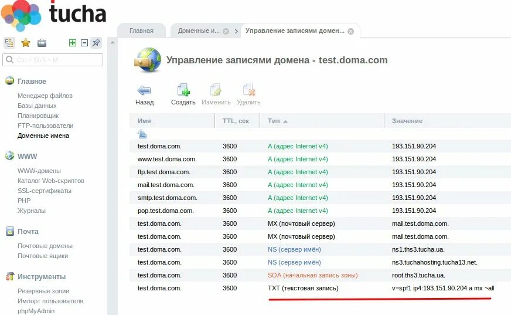
Task: Click the menu search input field
Action: pos(53,60)
